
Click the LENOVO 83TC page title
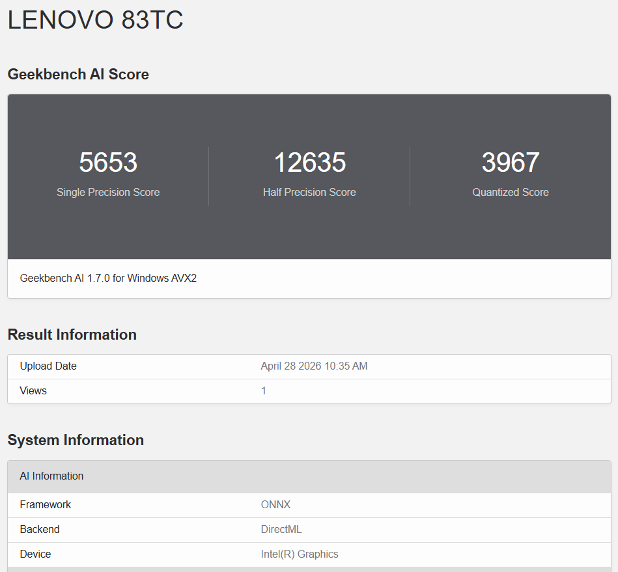[95, 20]
